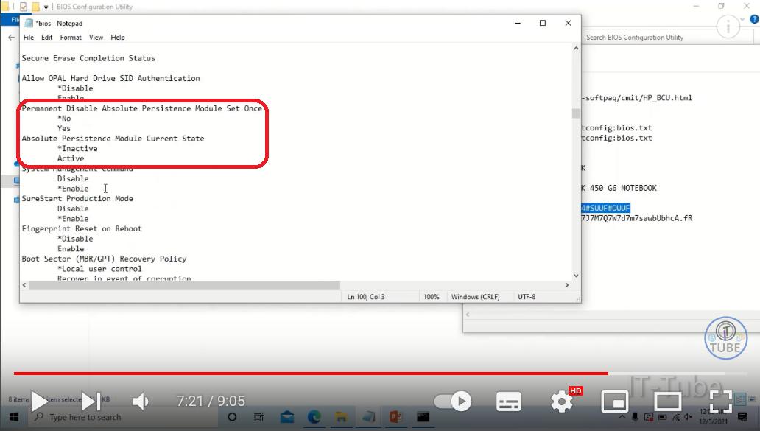Click '*No' option line
This screenshot has height=431, width=760.
[64, 119]
